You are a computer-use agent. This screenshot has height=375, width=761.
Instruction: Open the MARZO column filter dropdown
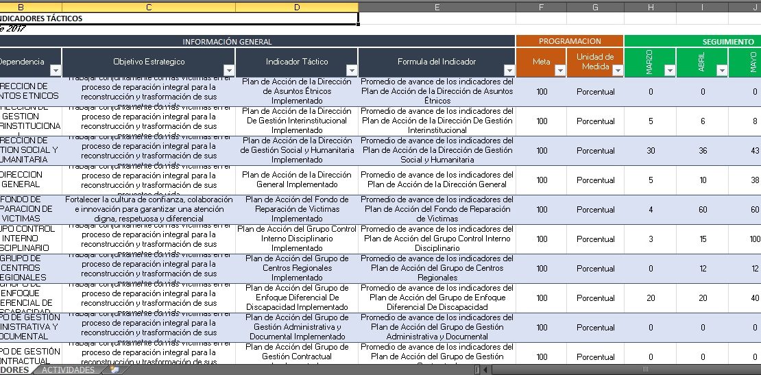point(670,71)
